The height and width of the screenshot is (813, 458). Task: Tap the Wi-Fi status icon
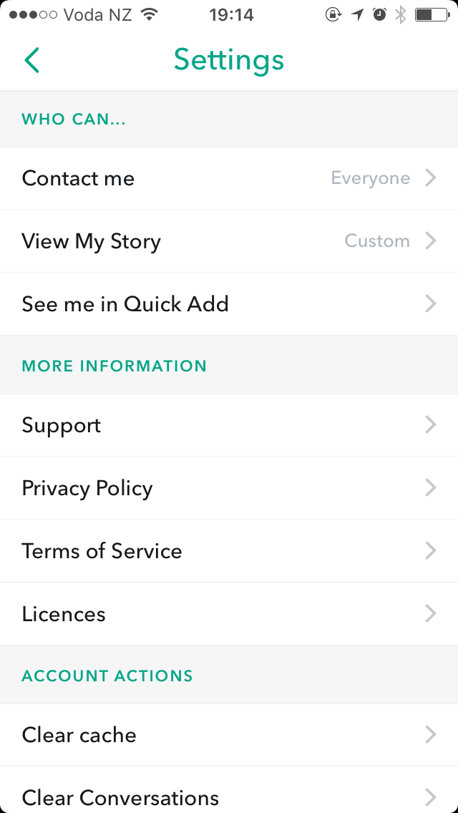(x=150, y=14)
